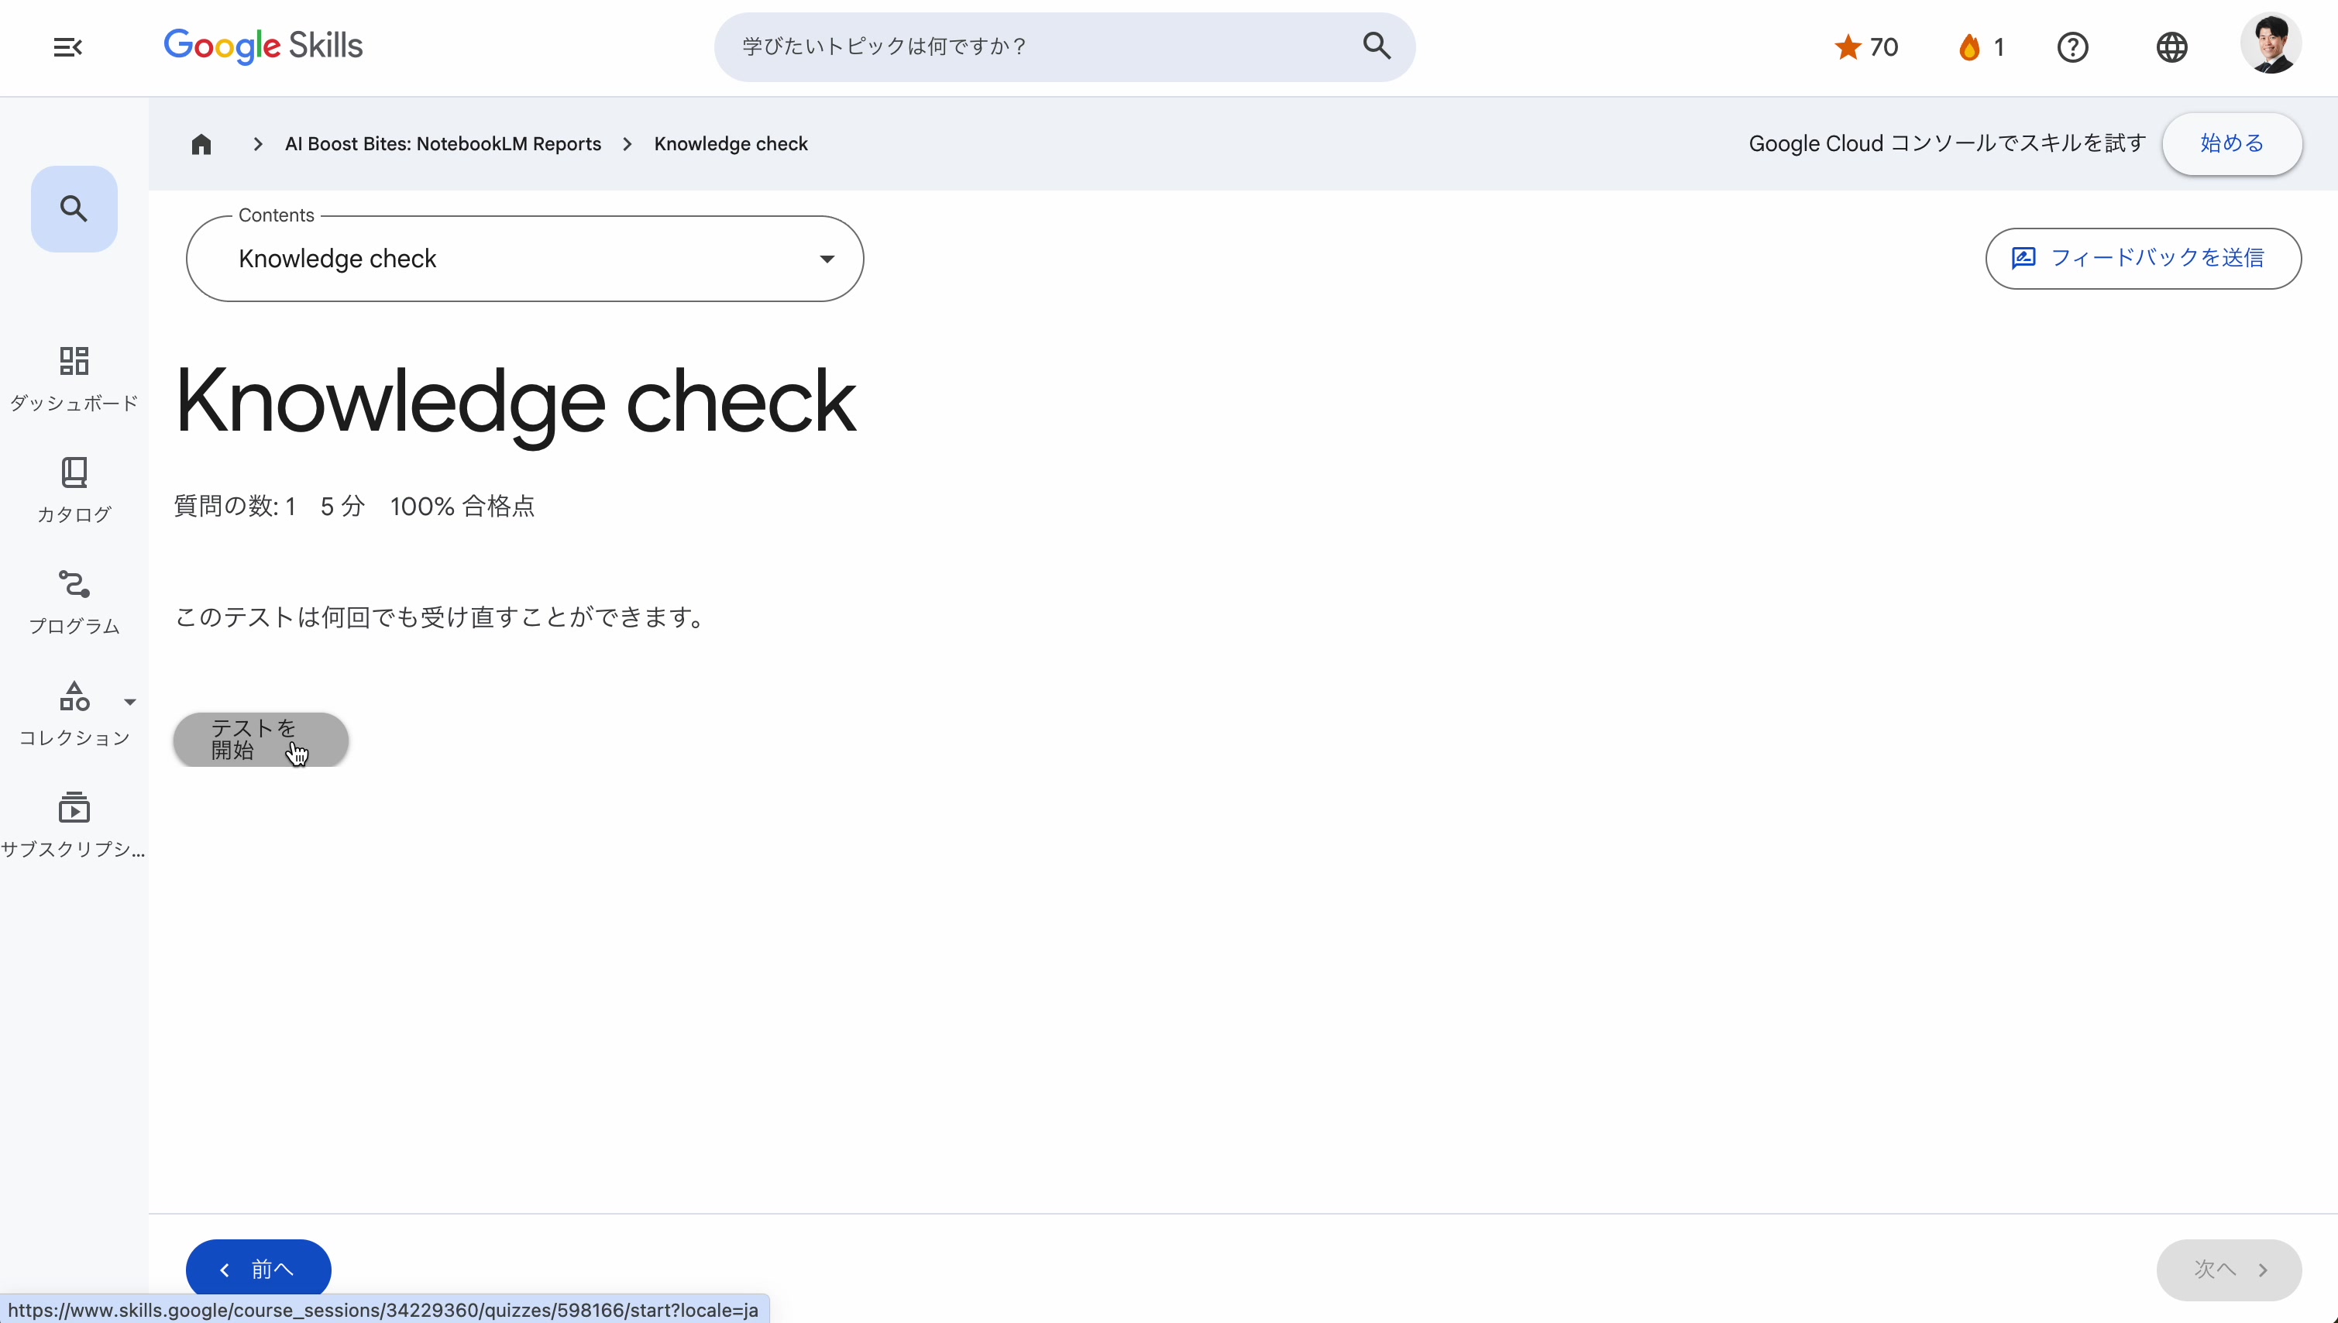Open カタログ in the sidebar
The width and height of the screenshot is (2338, 1323).
(x=74, y=490)
